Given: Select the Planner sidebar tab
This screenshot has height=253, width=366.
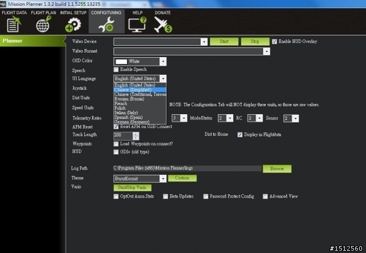Looking at the screenshot, I should pos(33,41).
